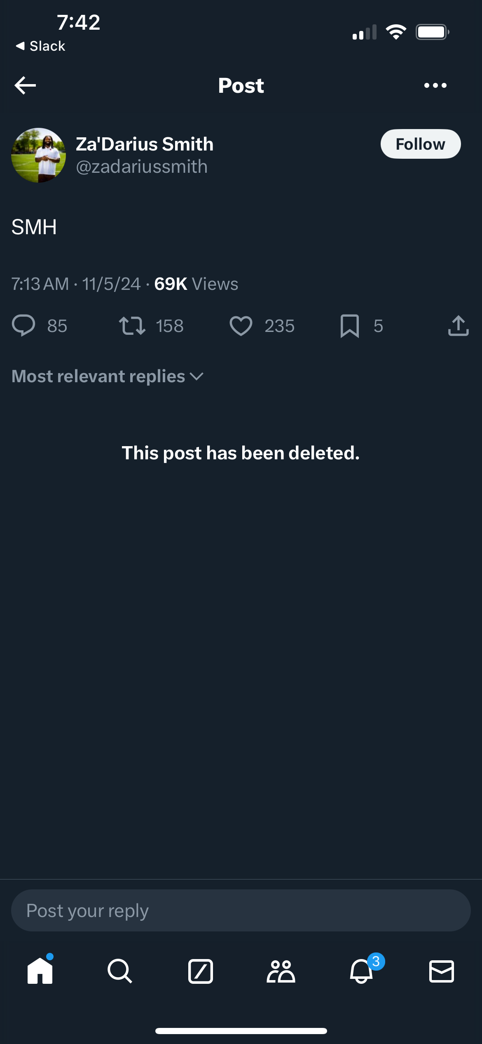Like the post with the heart icon
Image resolution: width=482 pixels, height=1044 pixels.
(x=241, y=326)
